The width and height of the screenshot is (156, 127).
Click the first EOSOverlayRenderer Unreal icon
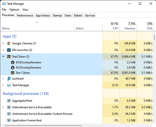point(13,62)
